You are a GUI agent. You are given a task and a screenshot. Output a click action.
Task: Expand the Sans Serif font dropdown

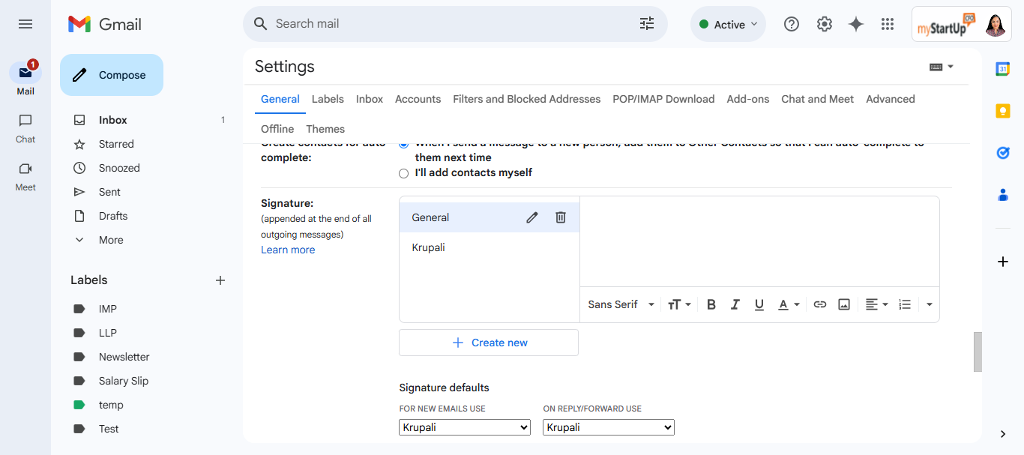pos(621,304)
